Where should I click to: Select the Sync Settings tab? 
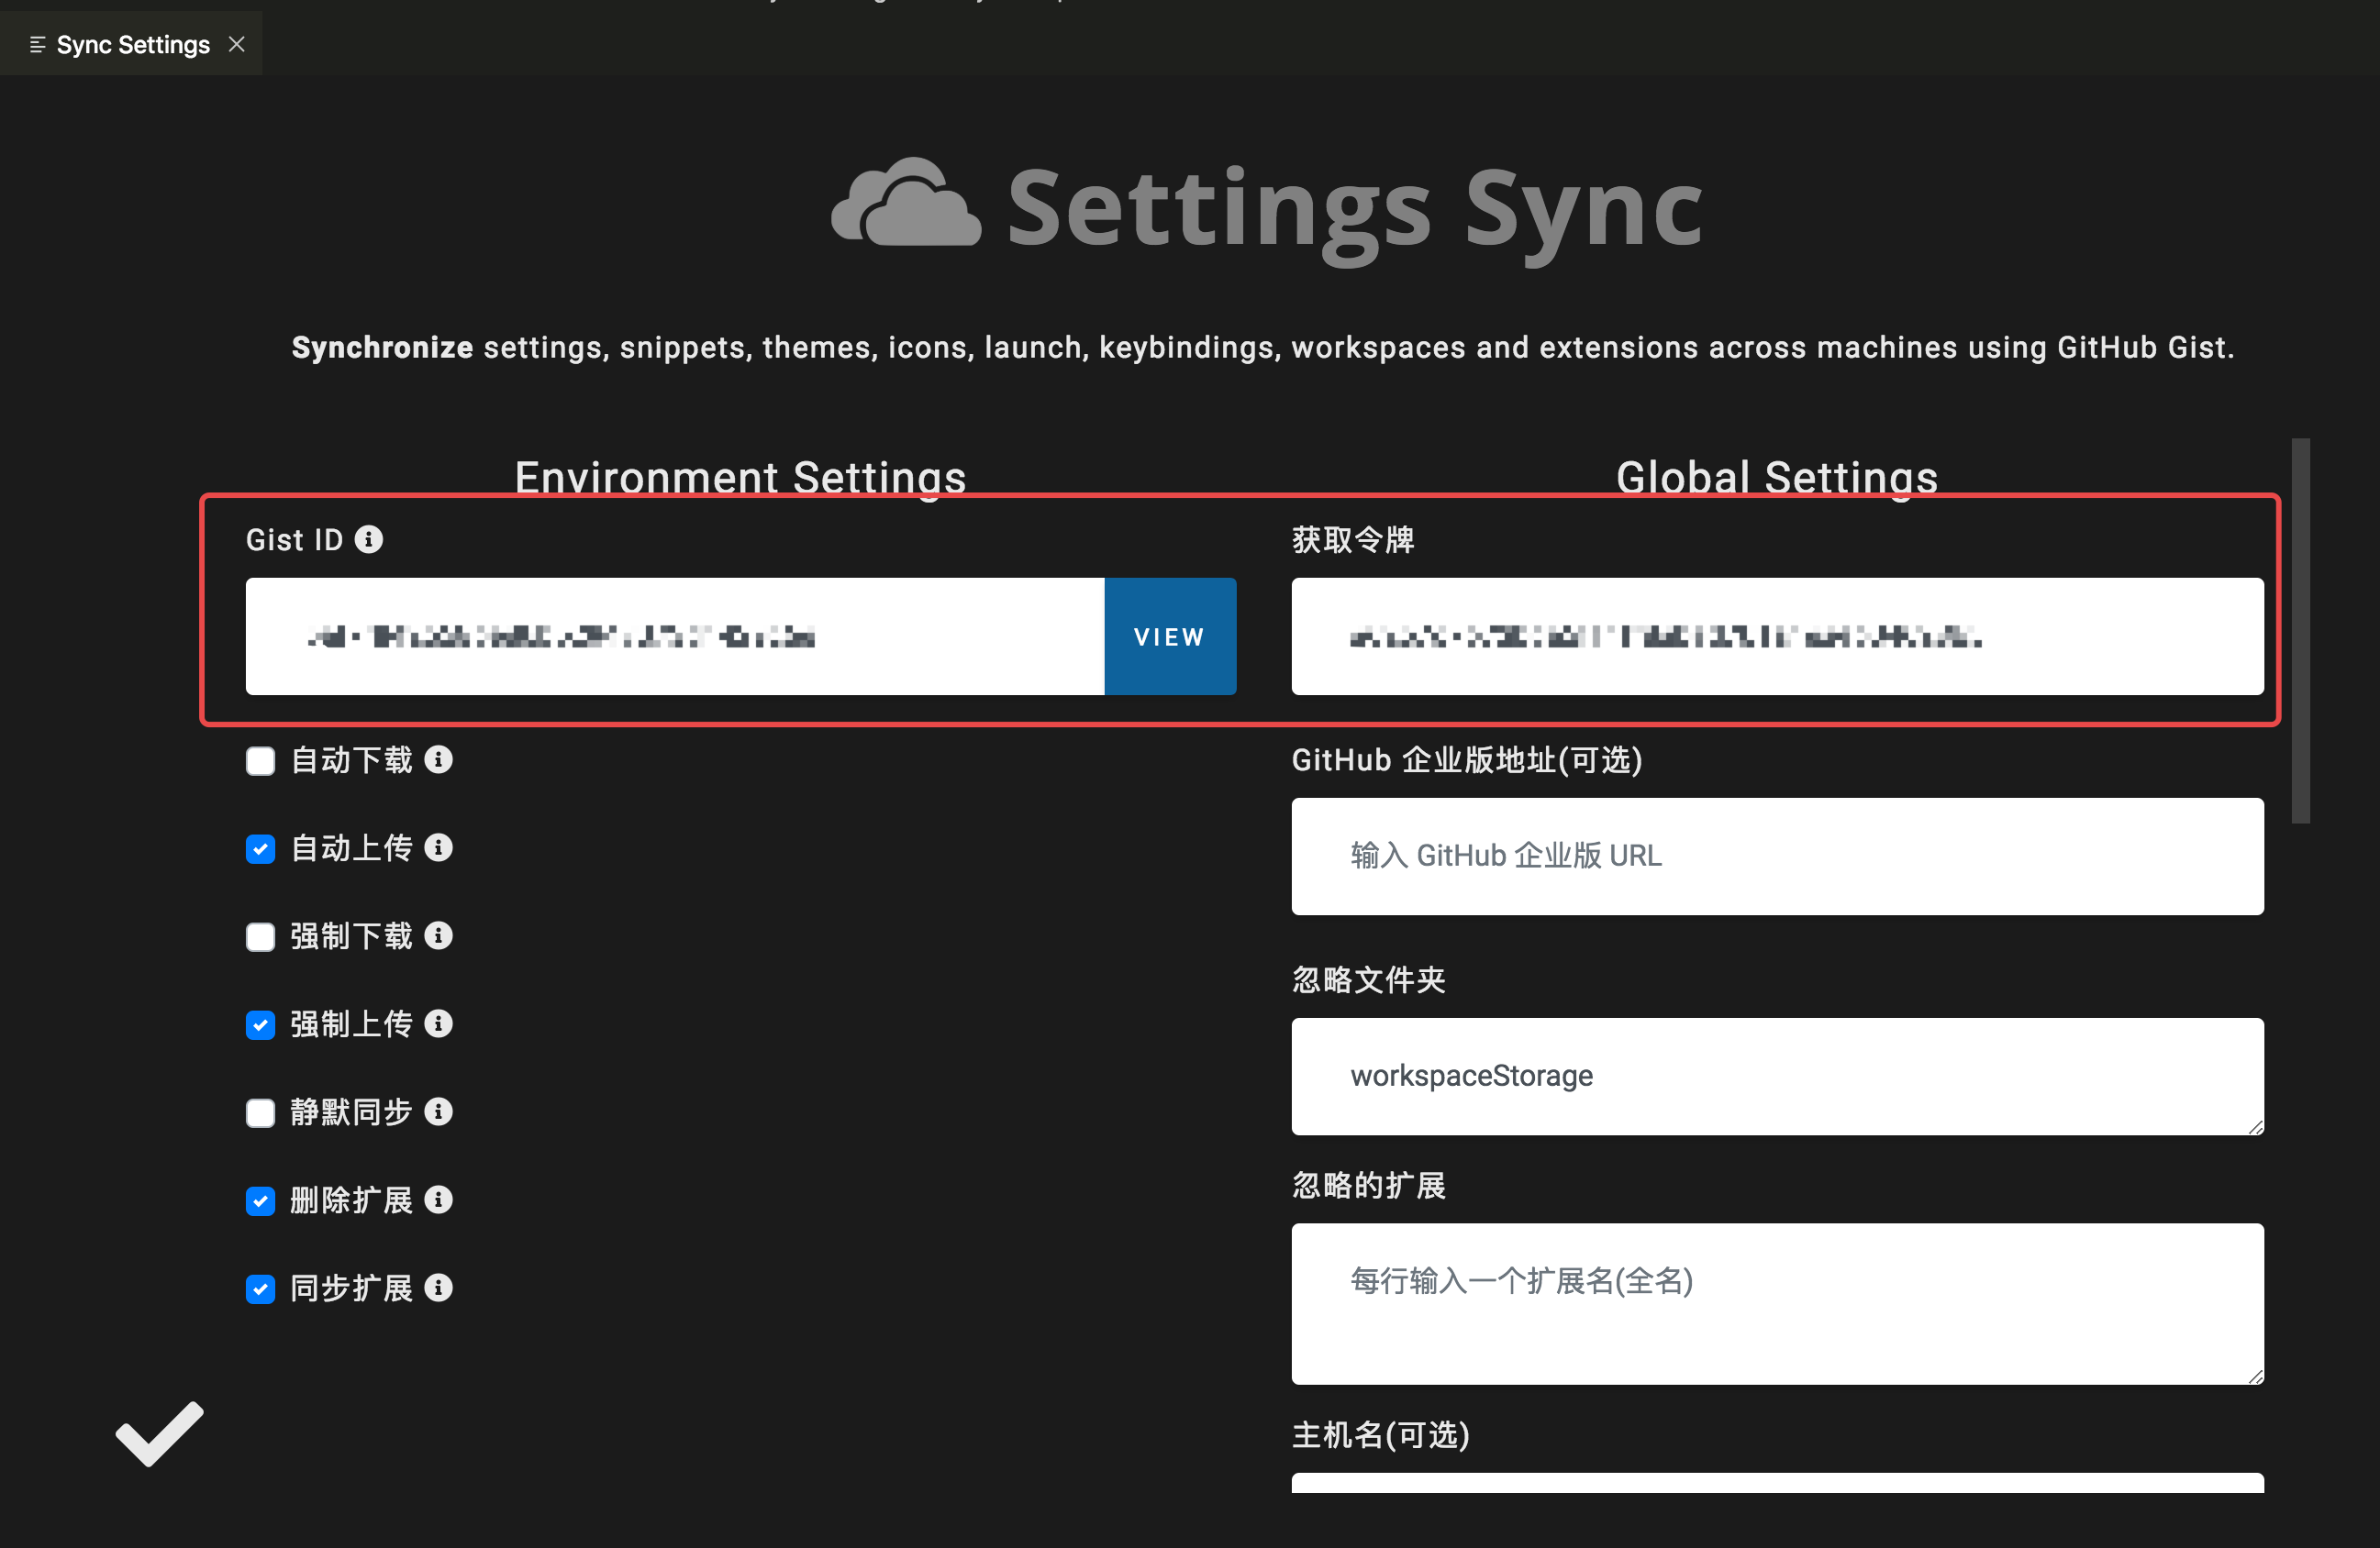tap(132, 44)
